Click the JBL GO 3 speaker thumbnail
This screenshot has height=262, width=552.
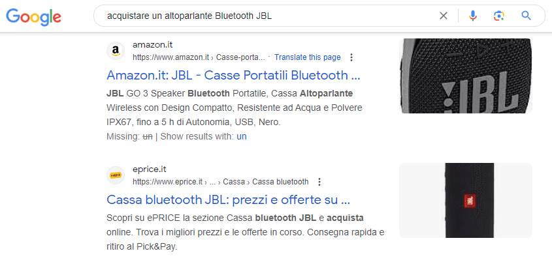point(465,75)
